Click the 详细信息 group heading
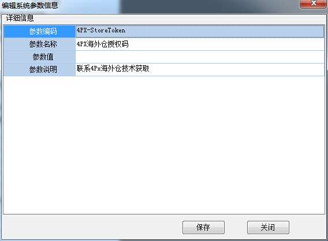 [20, 18]
